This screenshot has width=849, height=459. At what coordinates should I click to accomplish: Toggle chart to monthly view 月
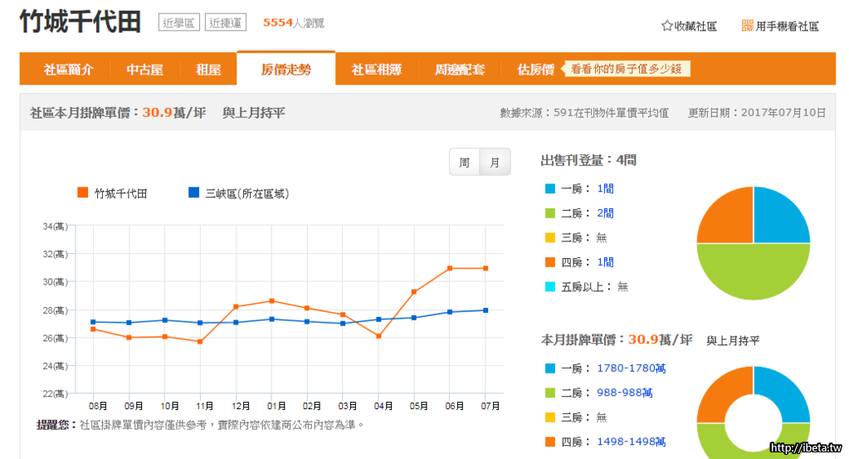(495, 163)
